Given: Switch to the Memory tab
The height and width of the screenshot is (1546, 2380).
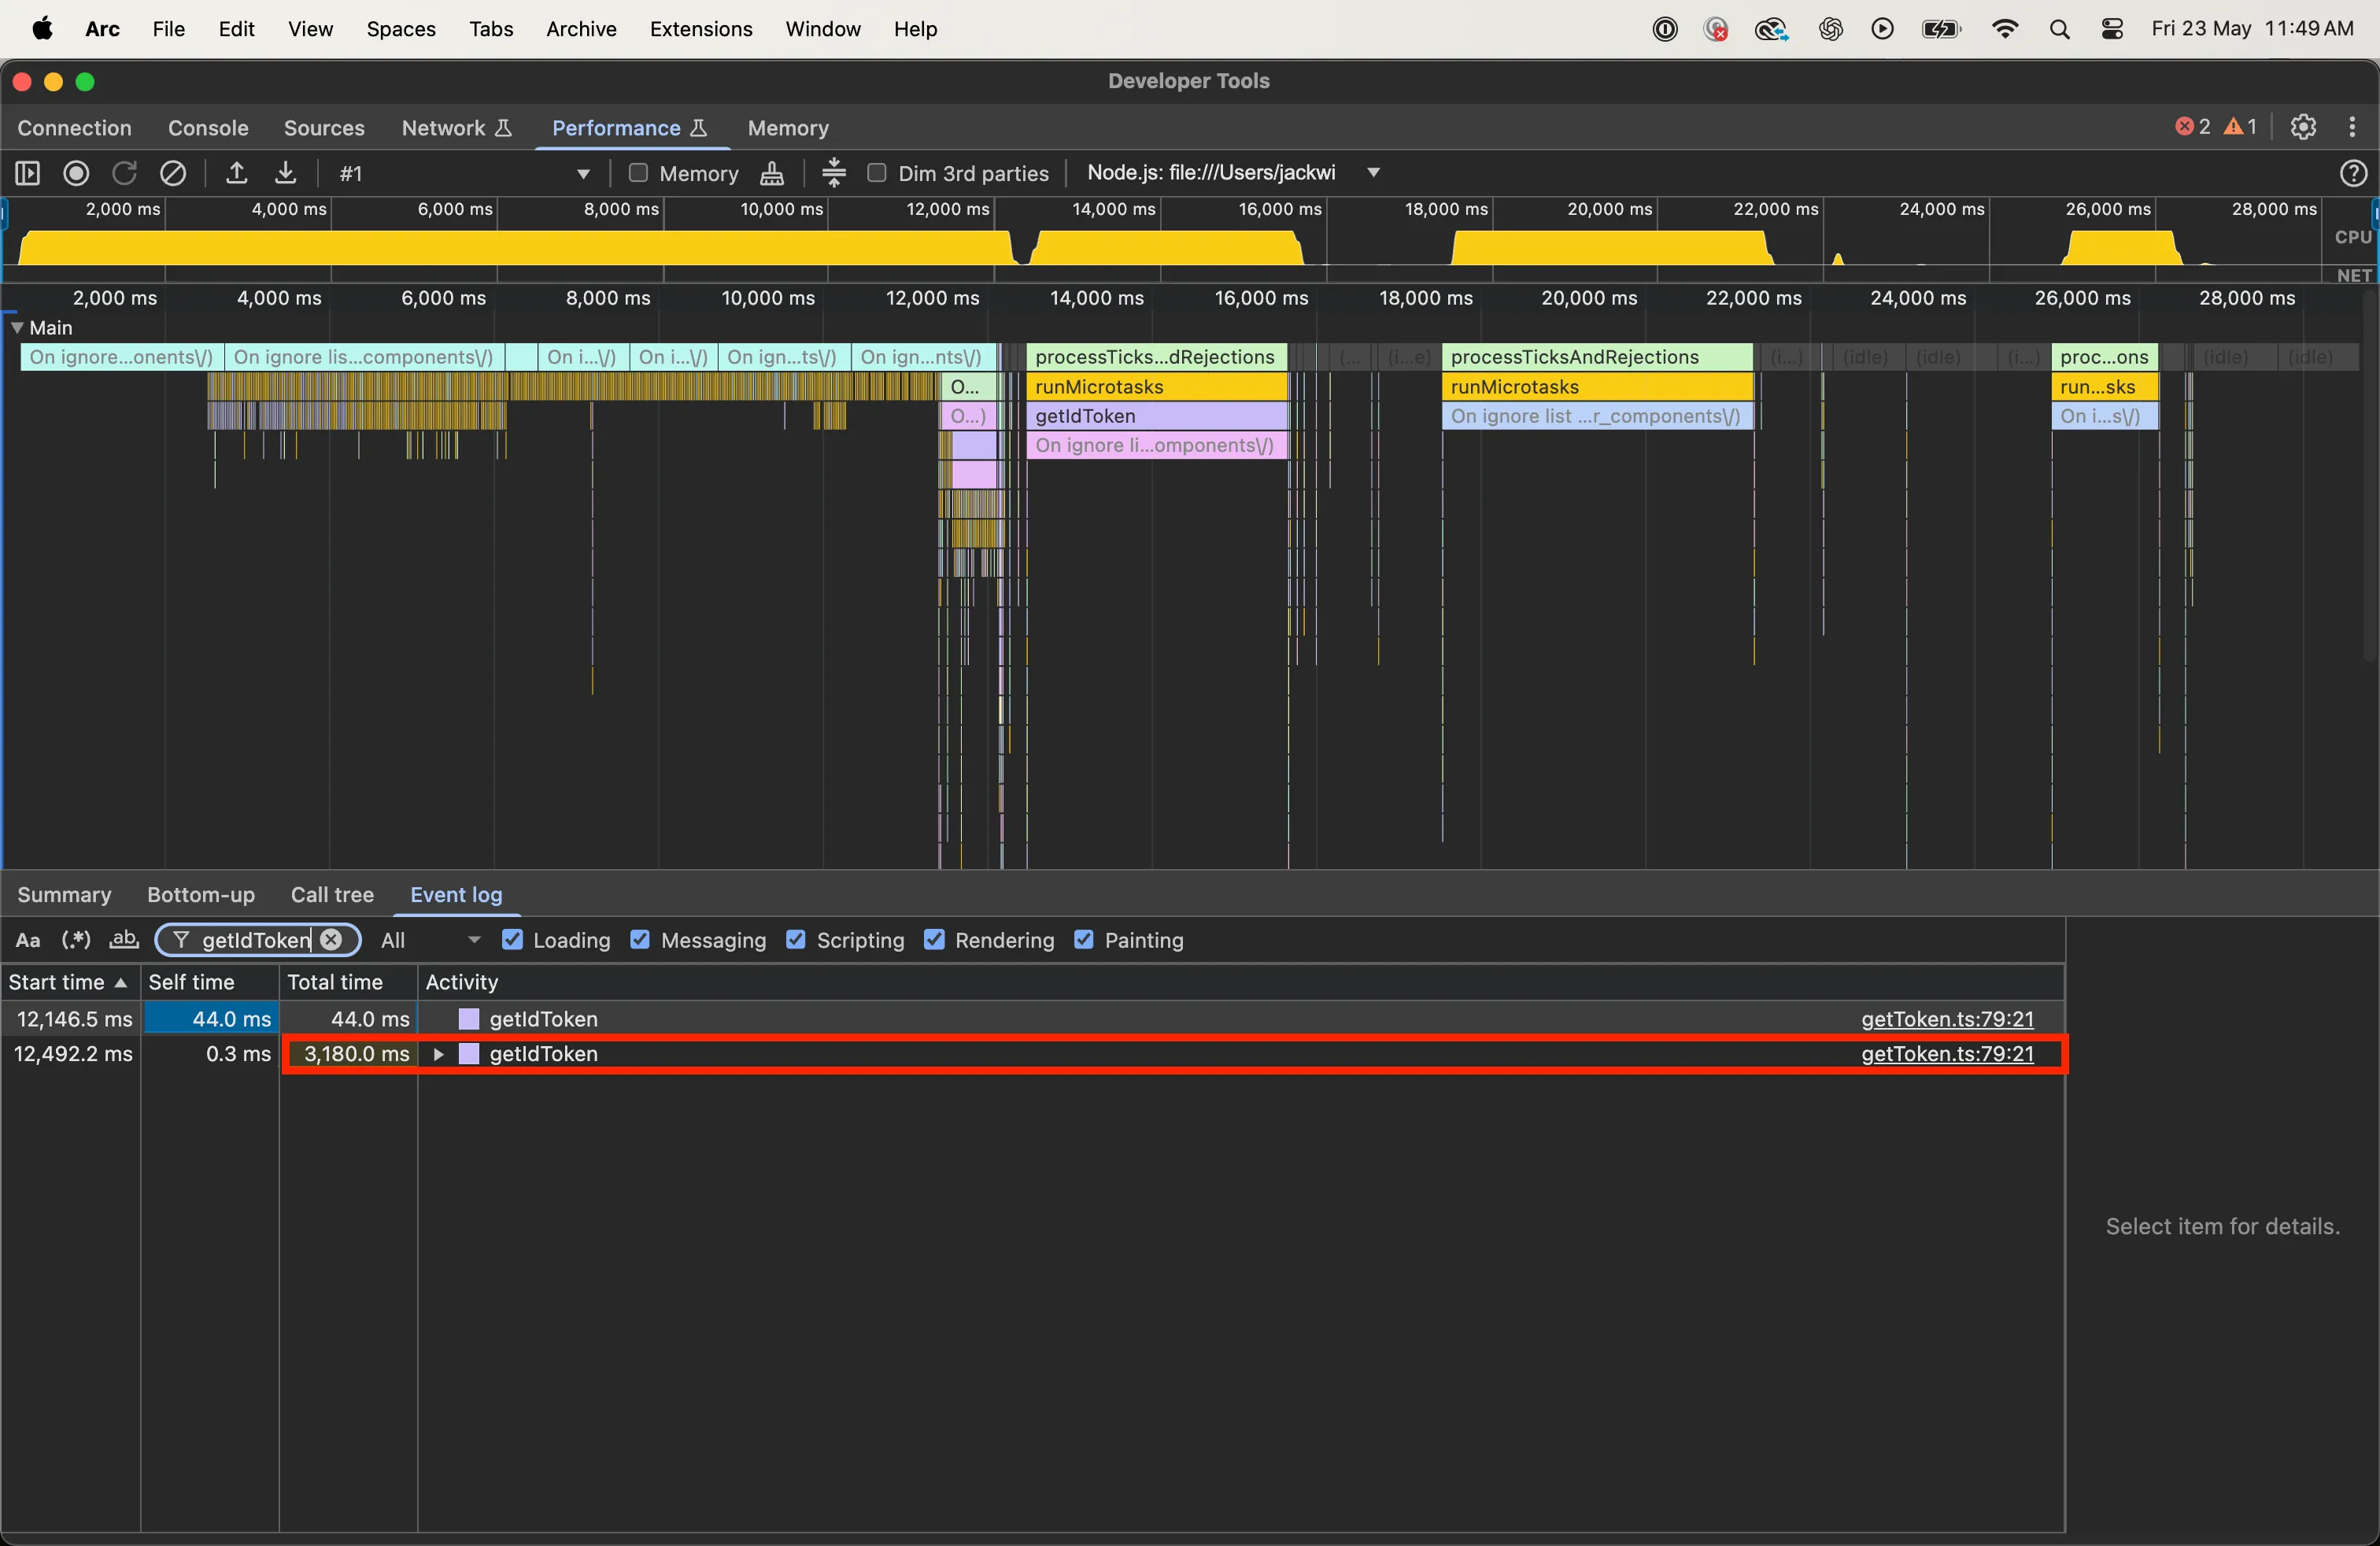Looking at the screenshot, I should 788,128.
